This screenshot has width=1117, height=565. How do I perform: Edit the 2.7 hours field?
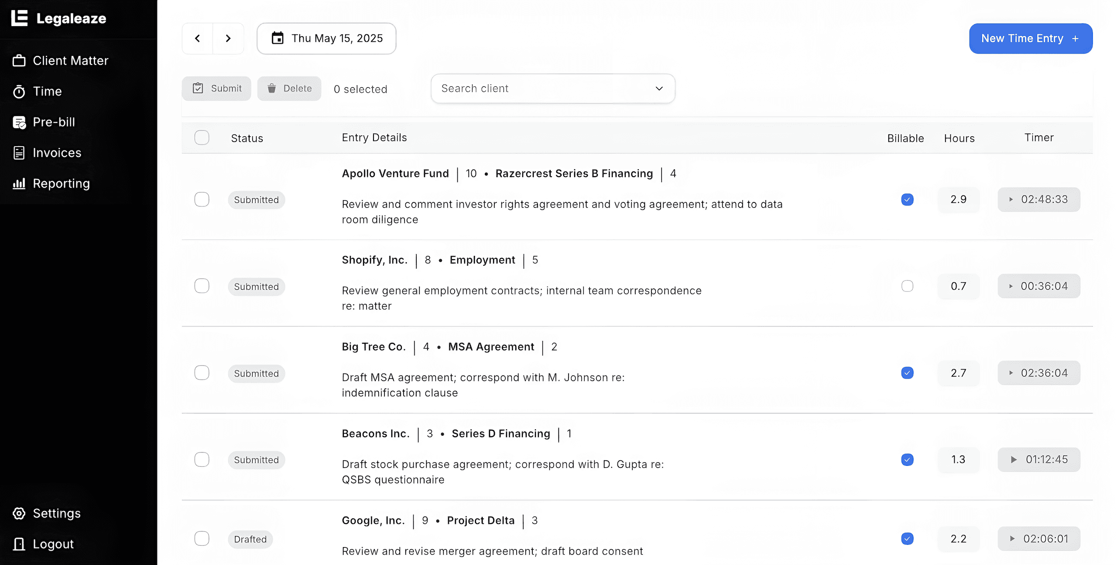[x=958, y=373]
